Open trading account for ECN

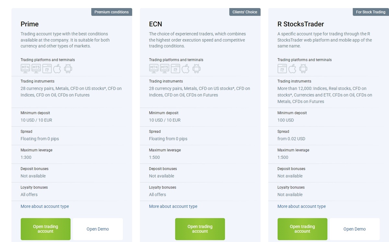200,229
